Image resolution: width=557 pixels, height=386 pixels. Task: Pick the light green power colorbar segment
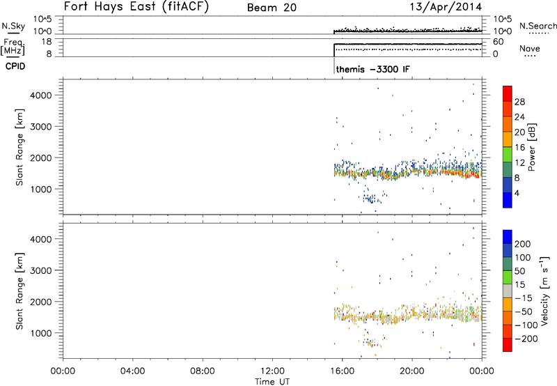(508, 155)
